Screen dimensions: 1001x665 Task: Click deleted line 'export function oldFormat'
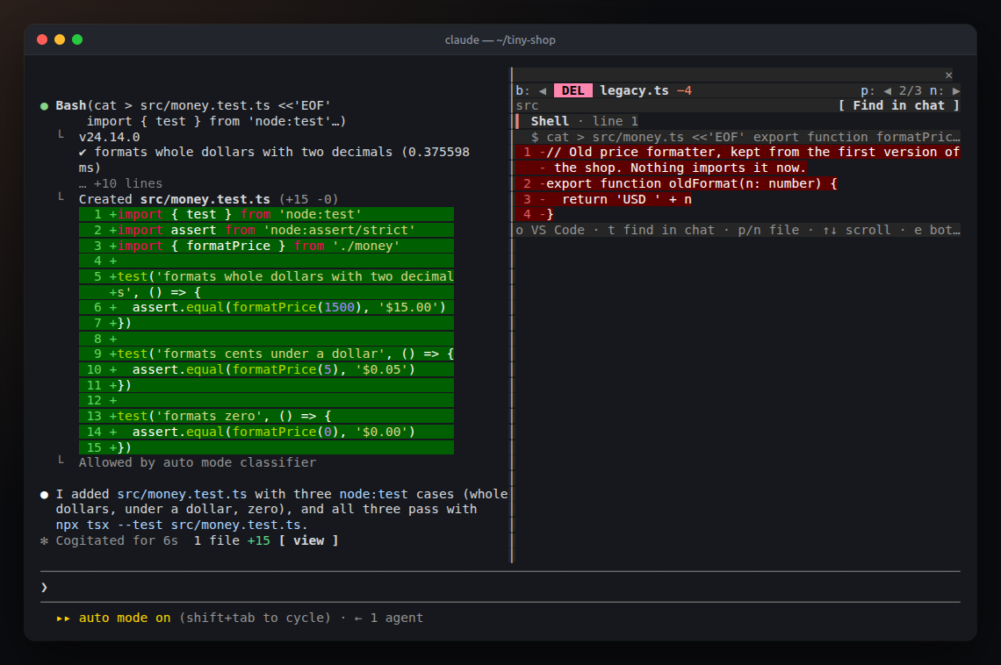677,183
